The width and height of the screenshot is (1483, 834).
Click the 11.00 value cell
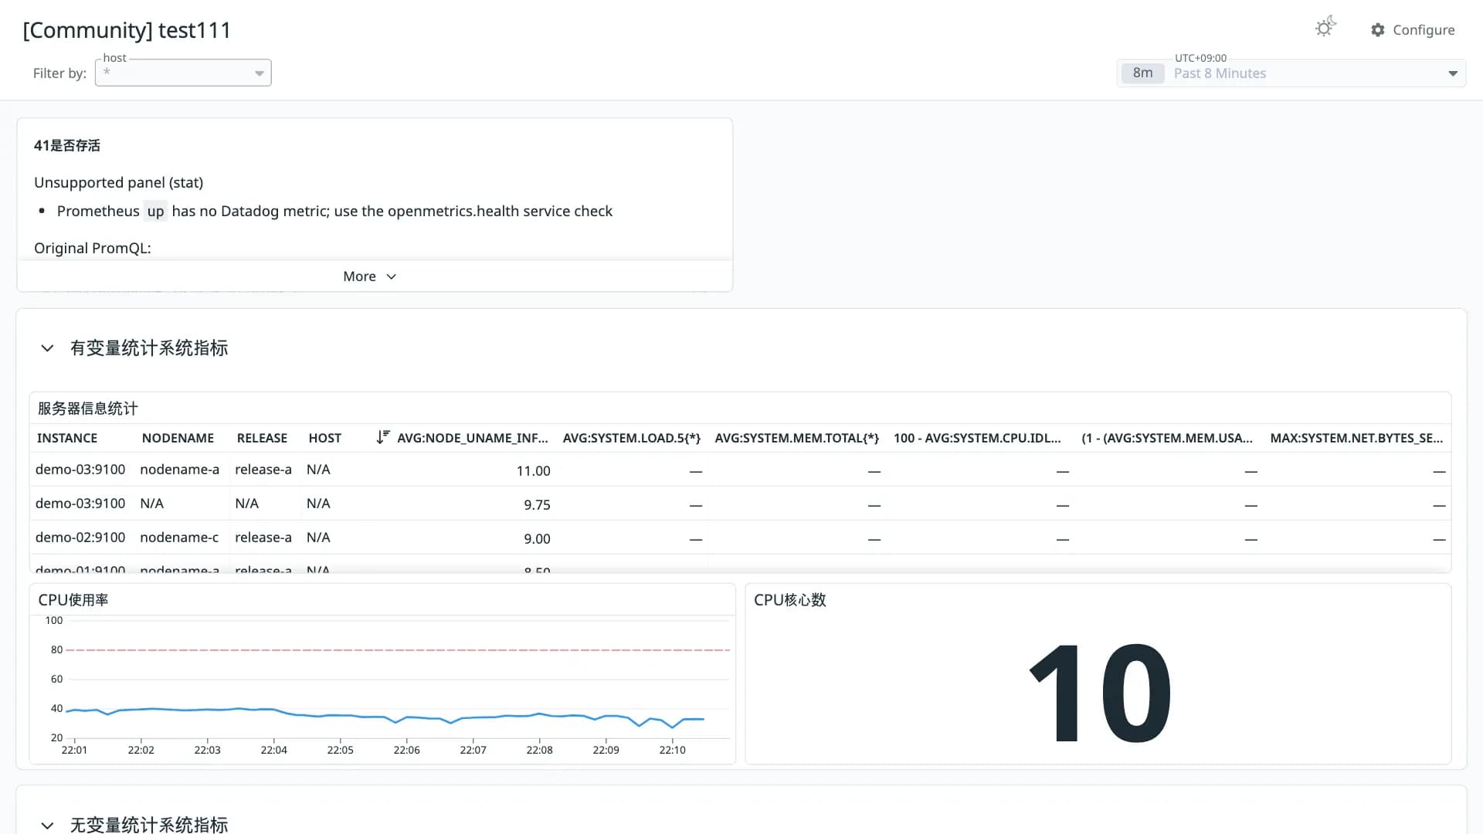[533, 471]
